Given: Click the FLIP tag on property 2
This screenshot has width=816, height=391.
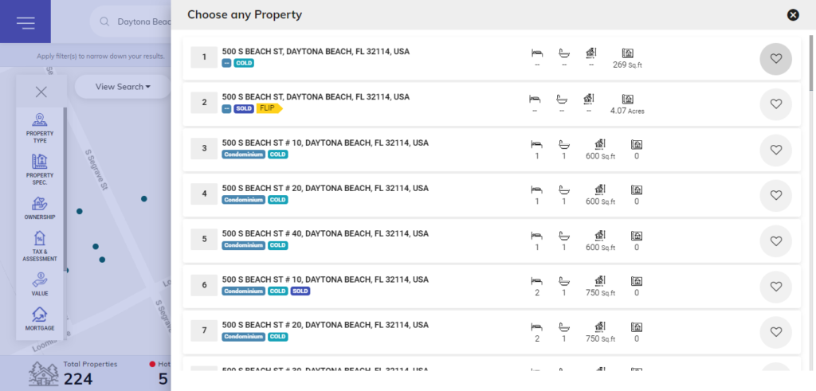Looking at the screenshot, I should 269,108.
